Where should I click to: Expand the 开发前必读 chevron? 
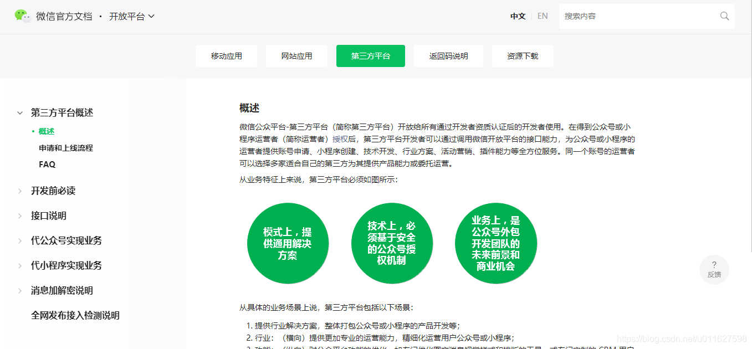tap(20, 191)
